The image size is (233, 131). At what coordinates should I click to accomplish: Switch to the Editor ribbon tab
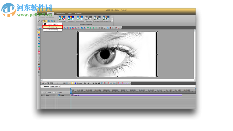pos(50,13)
